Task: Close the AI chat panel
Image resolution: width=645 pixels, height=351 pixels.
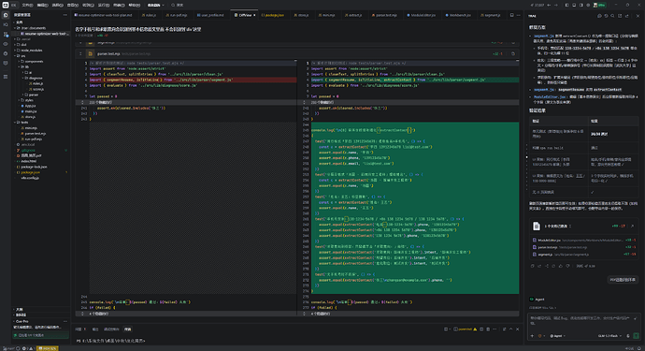Action: [x=638, y=16]
